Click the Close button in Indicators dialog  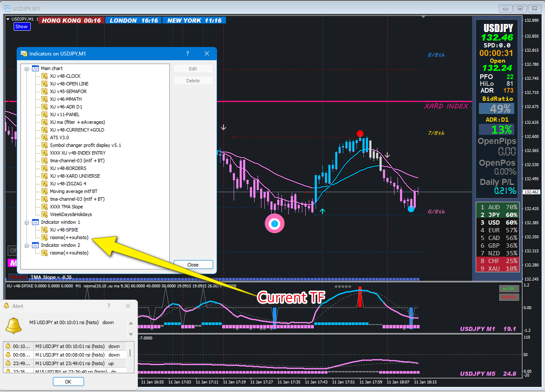[193, 265]
